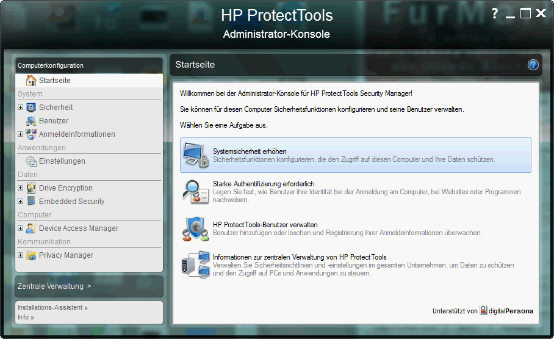Click HP ProtectTools-Benutzer verwalten task title
The image size is (554, 339).
click(265, 225)
